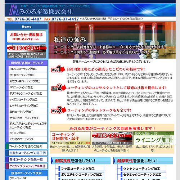
Task: Select 変性フッ素コーティング加工 menu item
Action: point(28,81)
